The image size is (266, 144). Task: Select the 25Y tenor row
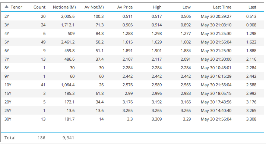[x=132, y=111]
